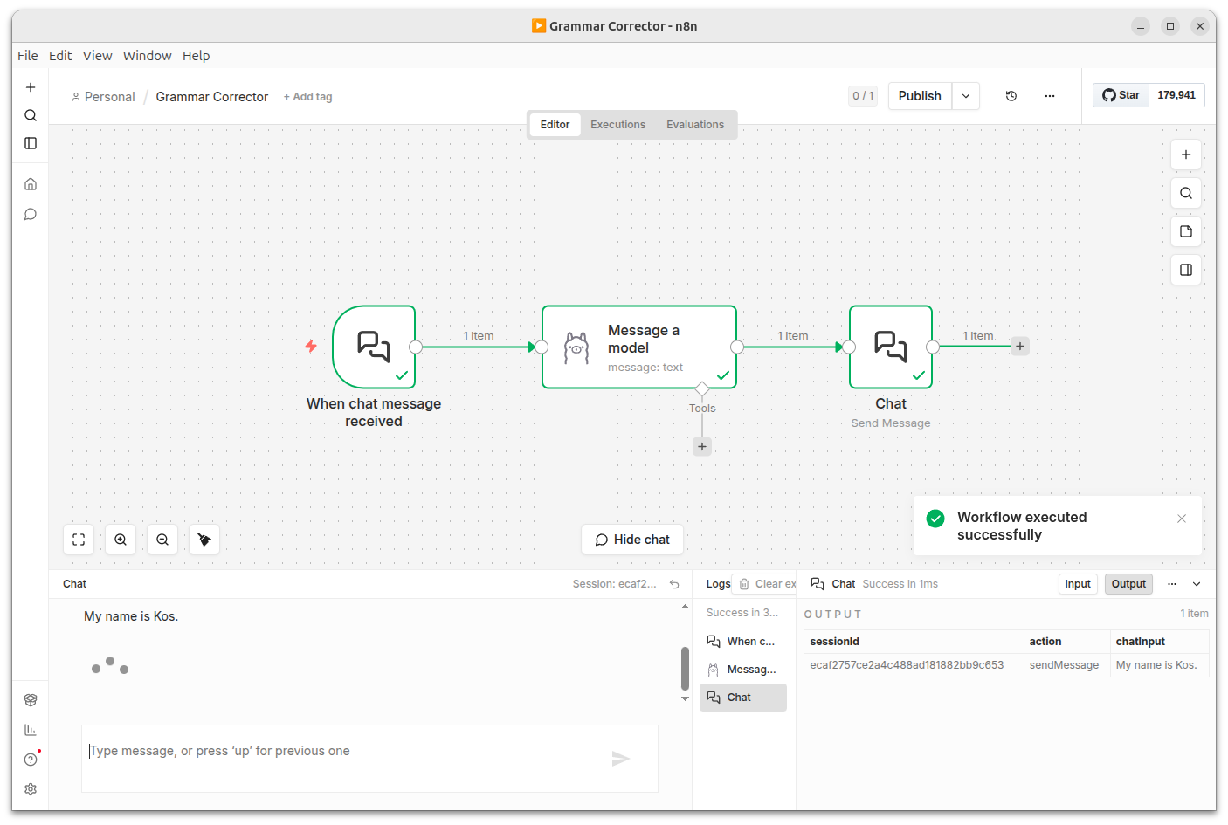Add a node with the plus icon panel
The width and height of the screenshot is (1228, 825).
1185,155
